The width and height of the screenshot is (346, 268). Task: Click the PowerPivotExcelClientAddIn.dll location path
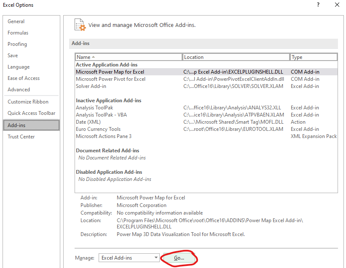[233, 79]
